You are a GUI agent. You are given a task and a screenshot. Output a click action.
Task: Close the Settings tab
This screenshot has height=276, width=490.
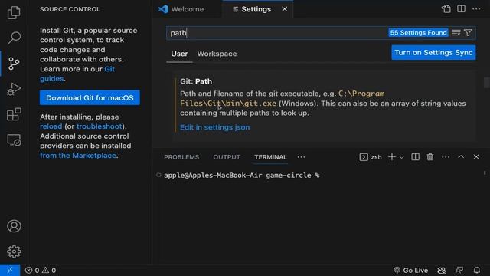[x=284, y=9]
